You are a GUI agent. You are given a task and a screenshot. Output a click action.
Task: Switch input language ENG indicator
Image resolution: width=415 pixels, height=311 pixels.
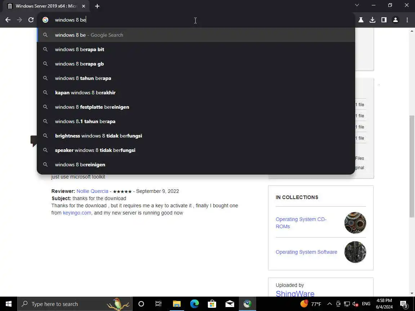pos(366,304)
